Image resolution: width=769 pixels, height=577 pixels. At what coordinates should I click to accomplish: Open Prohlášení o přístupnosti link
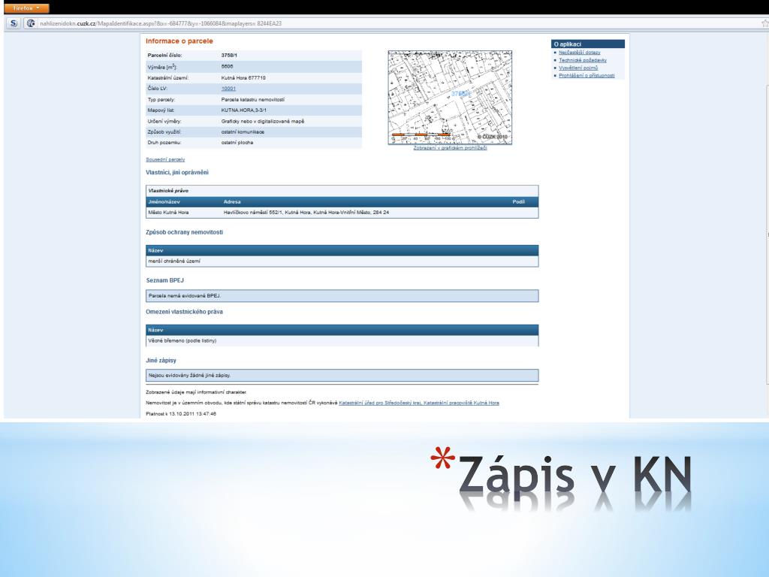pyautogui.click(x=587, y=76)
